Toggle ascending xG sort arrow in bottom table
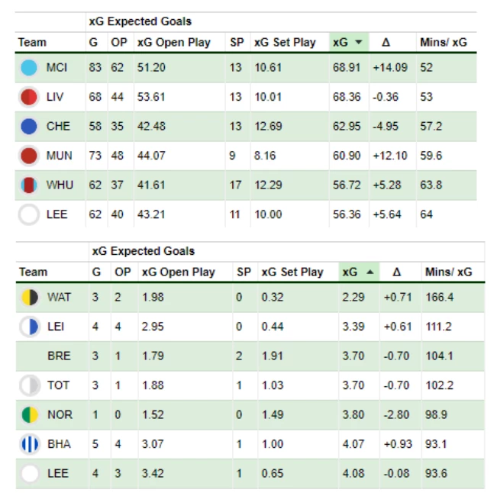This screenshot has height=496, width=497. coord(370,272)
